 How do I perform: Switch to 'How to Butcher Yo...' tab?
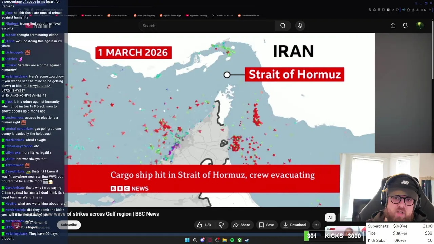tap(93, 15)
